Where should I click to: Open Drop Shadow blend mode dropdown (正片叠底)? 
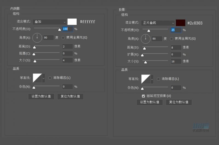click(158, 23)
